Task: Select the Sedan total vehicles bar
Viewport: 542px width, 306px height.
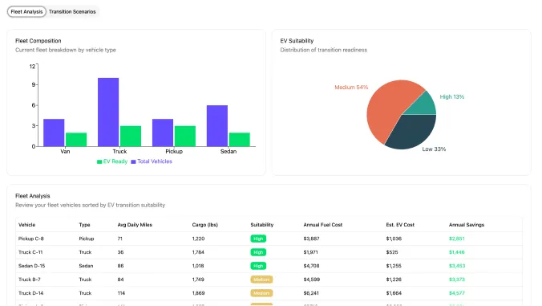Action: tap(217, 125)
